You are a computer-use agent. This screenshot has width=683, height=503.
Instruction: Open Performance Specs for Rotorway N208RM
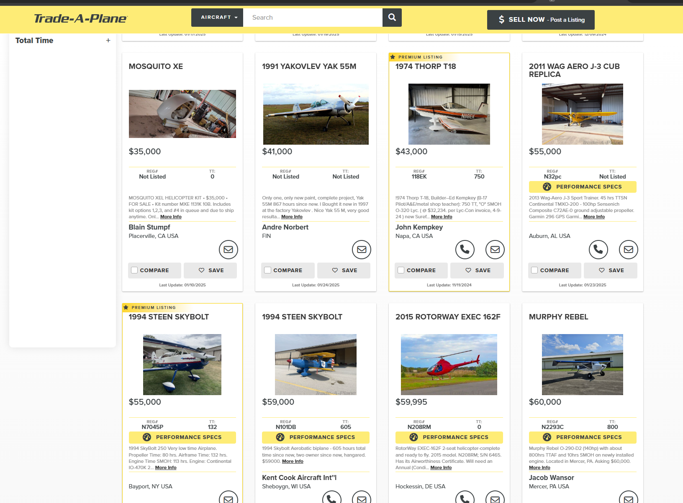(x=449, y=437)
